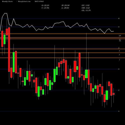The width and height of the screenshot is (125, 125).
Task: Click the "40" price axis label
Action: (x=119, y=18)
